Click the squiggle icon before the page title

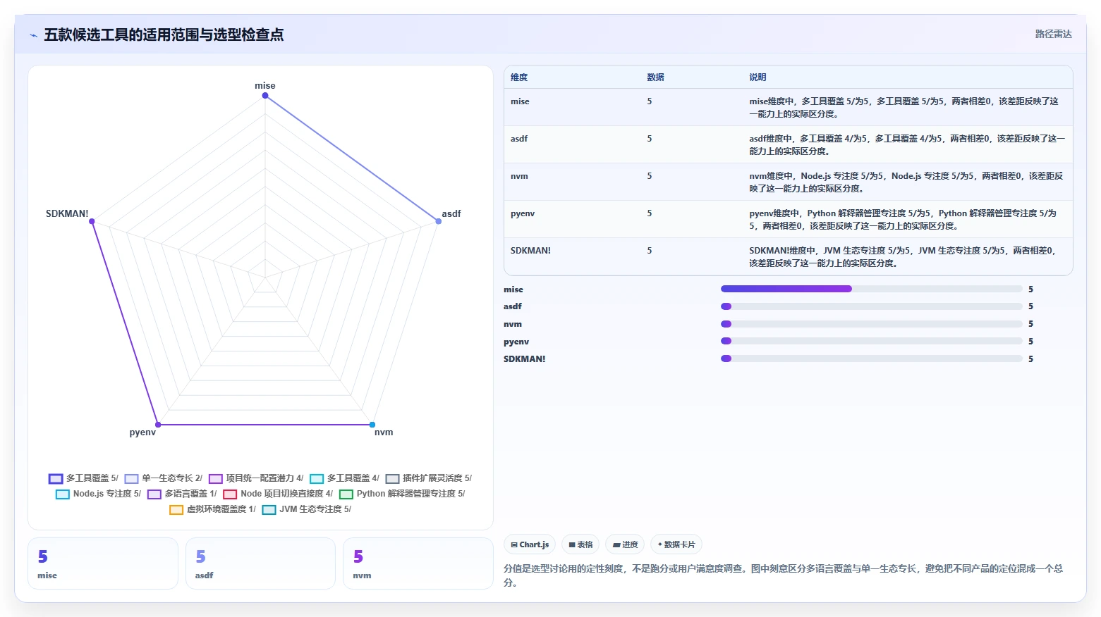(x=33, y=35)
